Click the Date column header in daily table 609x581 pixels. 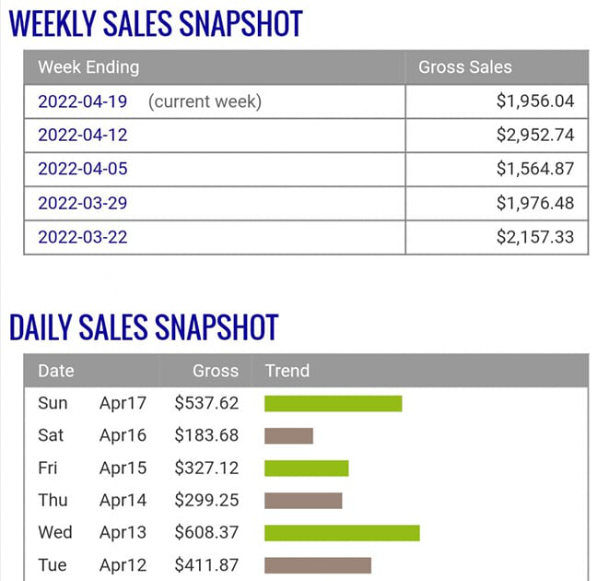[x=56, y=371]
